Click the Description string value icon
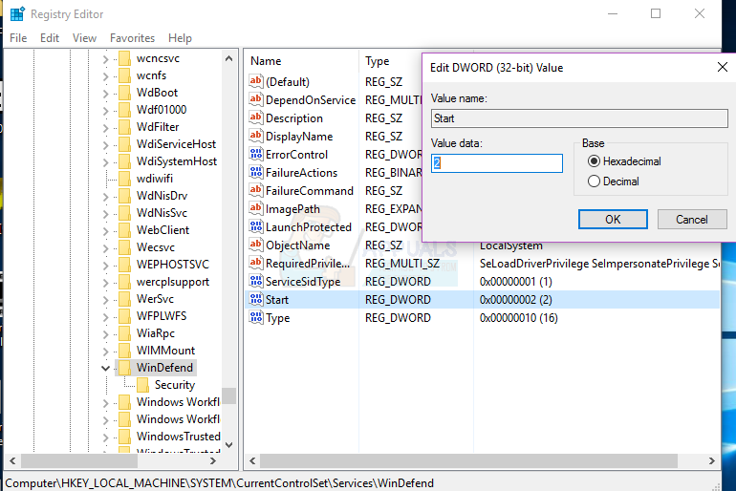 click(256, 117)
